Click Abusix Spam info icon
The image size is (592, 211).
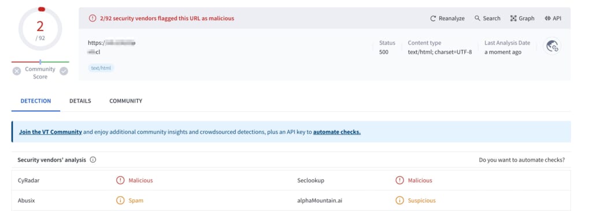coord(120,201)
